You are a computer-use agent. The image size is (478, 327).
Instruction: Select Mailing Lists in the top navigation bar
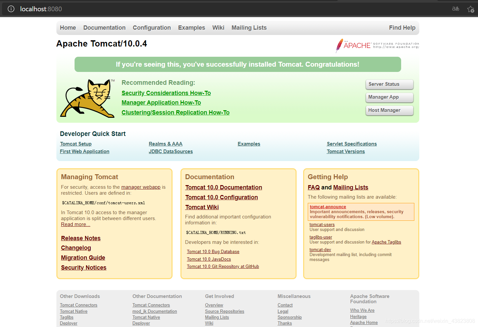click(249, 28)
